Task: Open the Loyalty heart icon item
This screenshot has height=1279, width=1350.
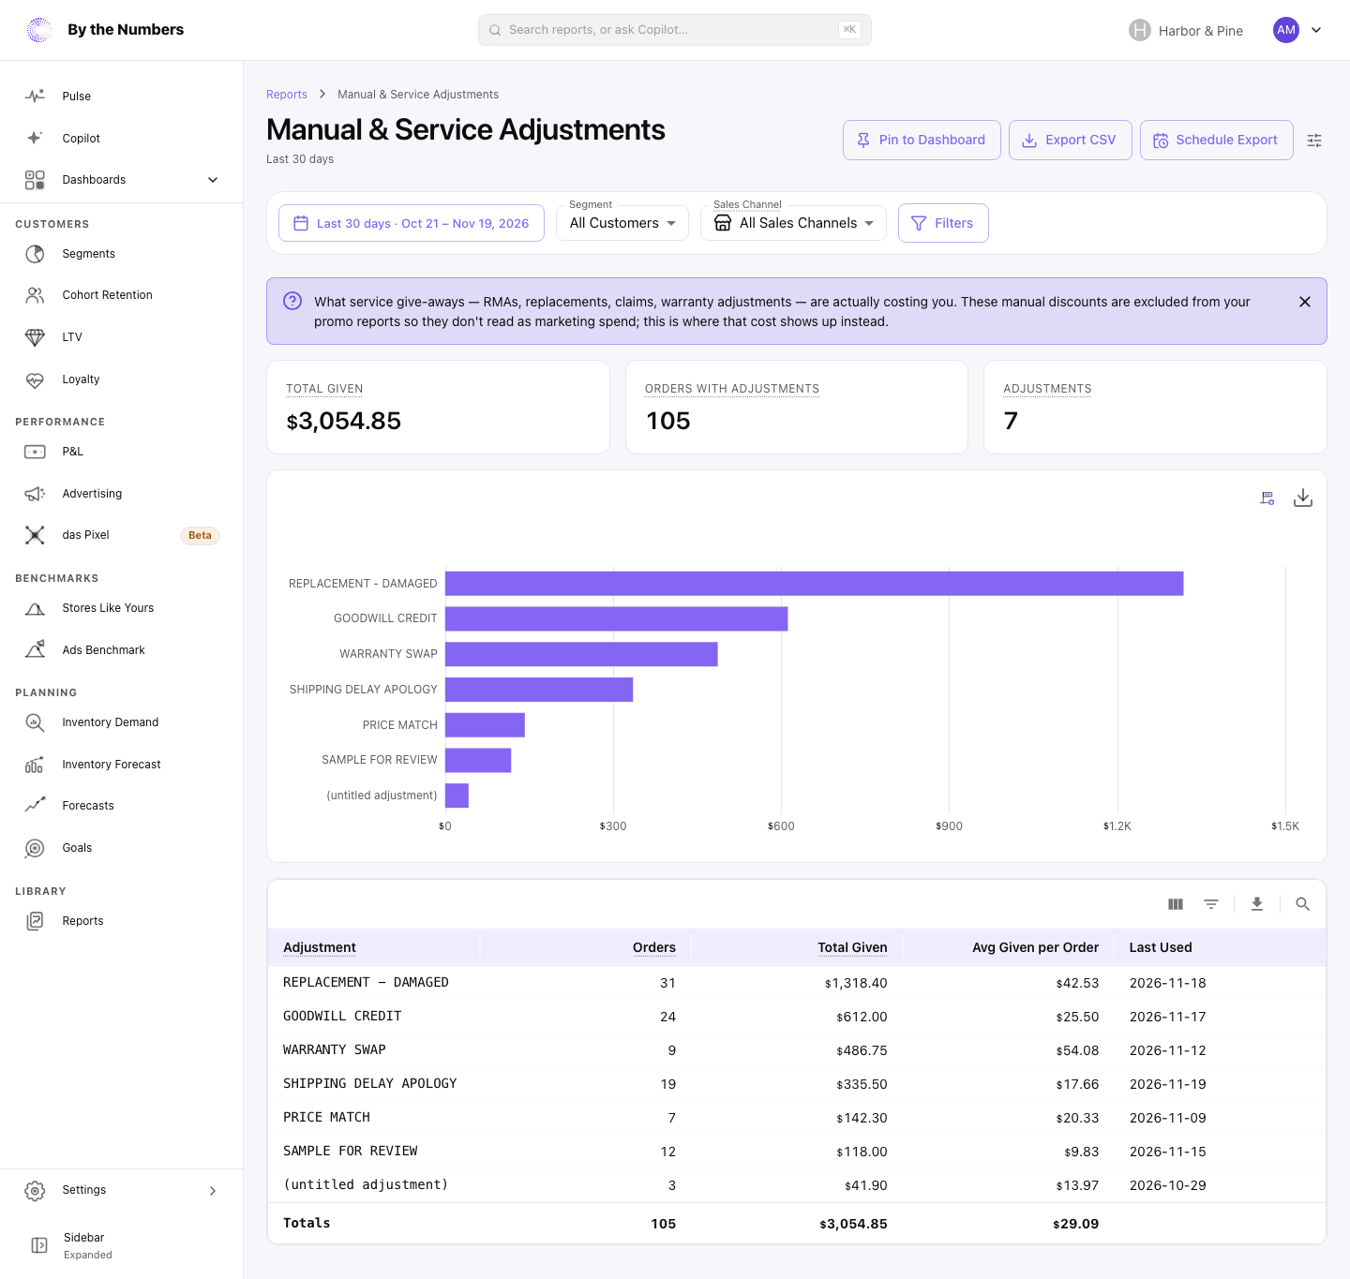Action: click(35, 379)
